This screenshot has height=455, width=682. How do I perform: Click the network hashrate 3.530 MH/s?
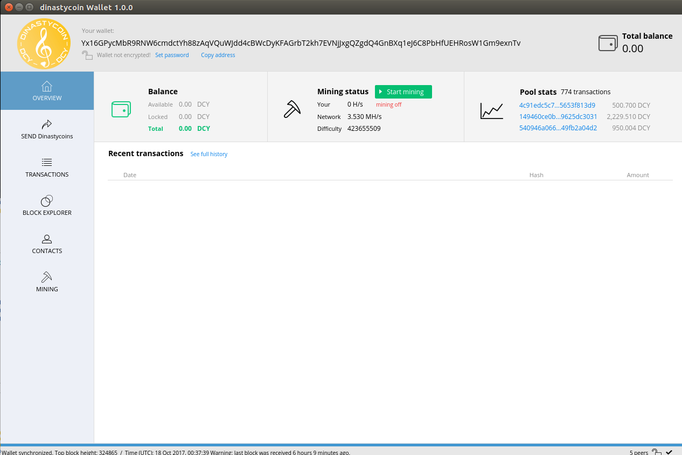click(365, 117)
